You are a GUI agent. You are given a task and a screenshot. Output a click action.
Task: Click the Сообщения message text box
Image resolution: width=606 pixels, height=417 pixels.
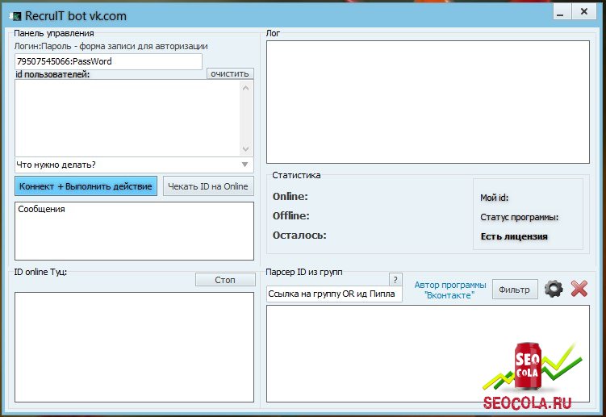[134, 231]
